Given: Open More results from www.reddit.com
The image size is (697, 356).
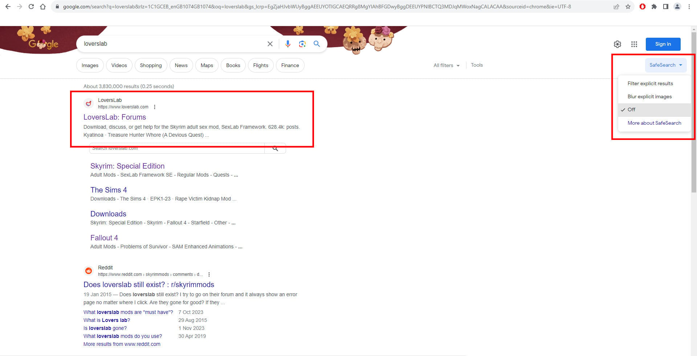Looking at the screenshot, I should [122, 344].
